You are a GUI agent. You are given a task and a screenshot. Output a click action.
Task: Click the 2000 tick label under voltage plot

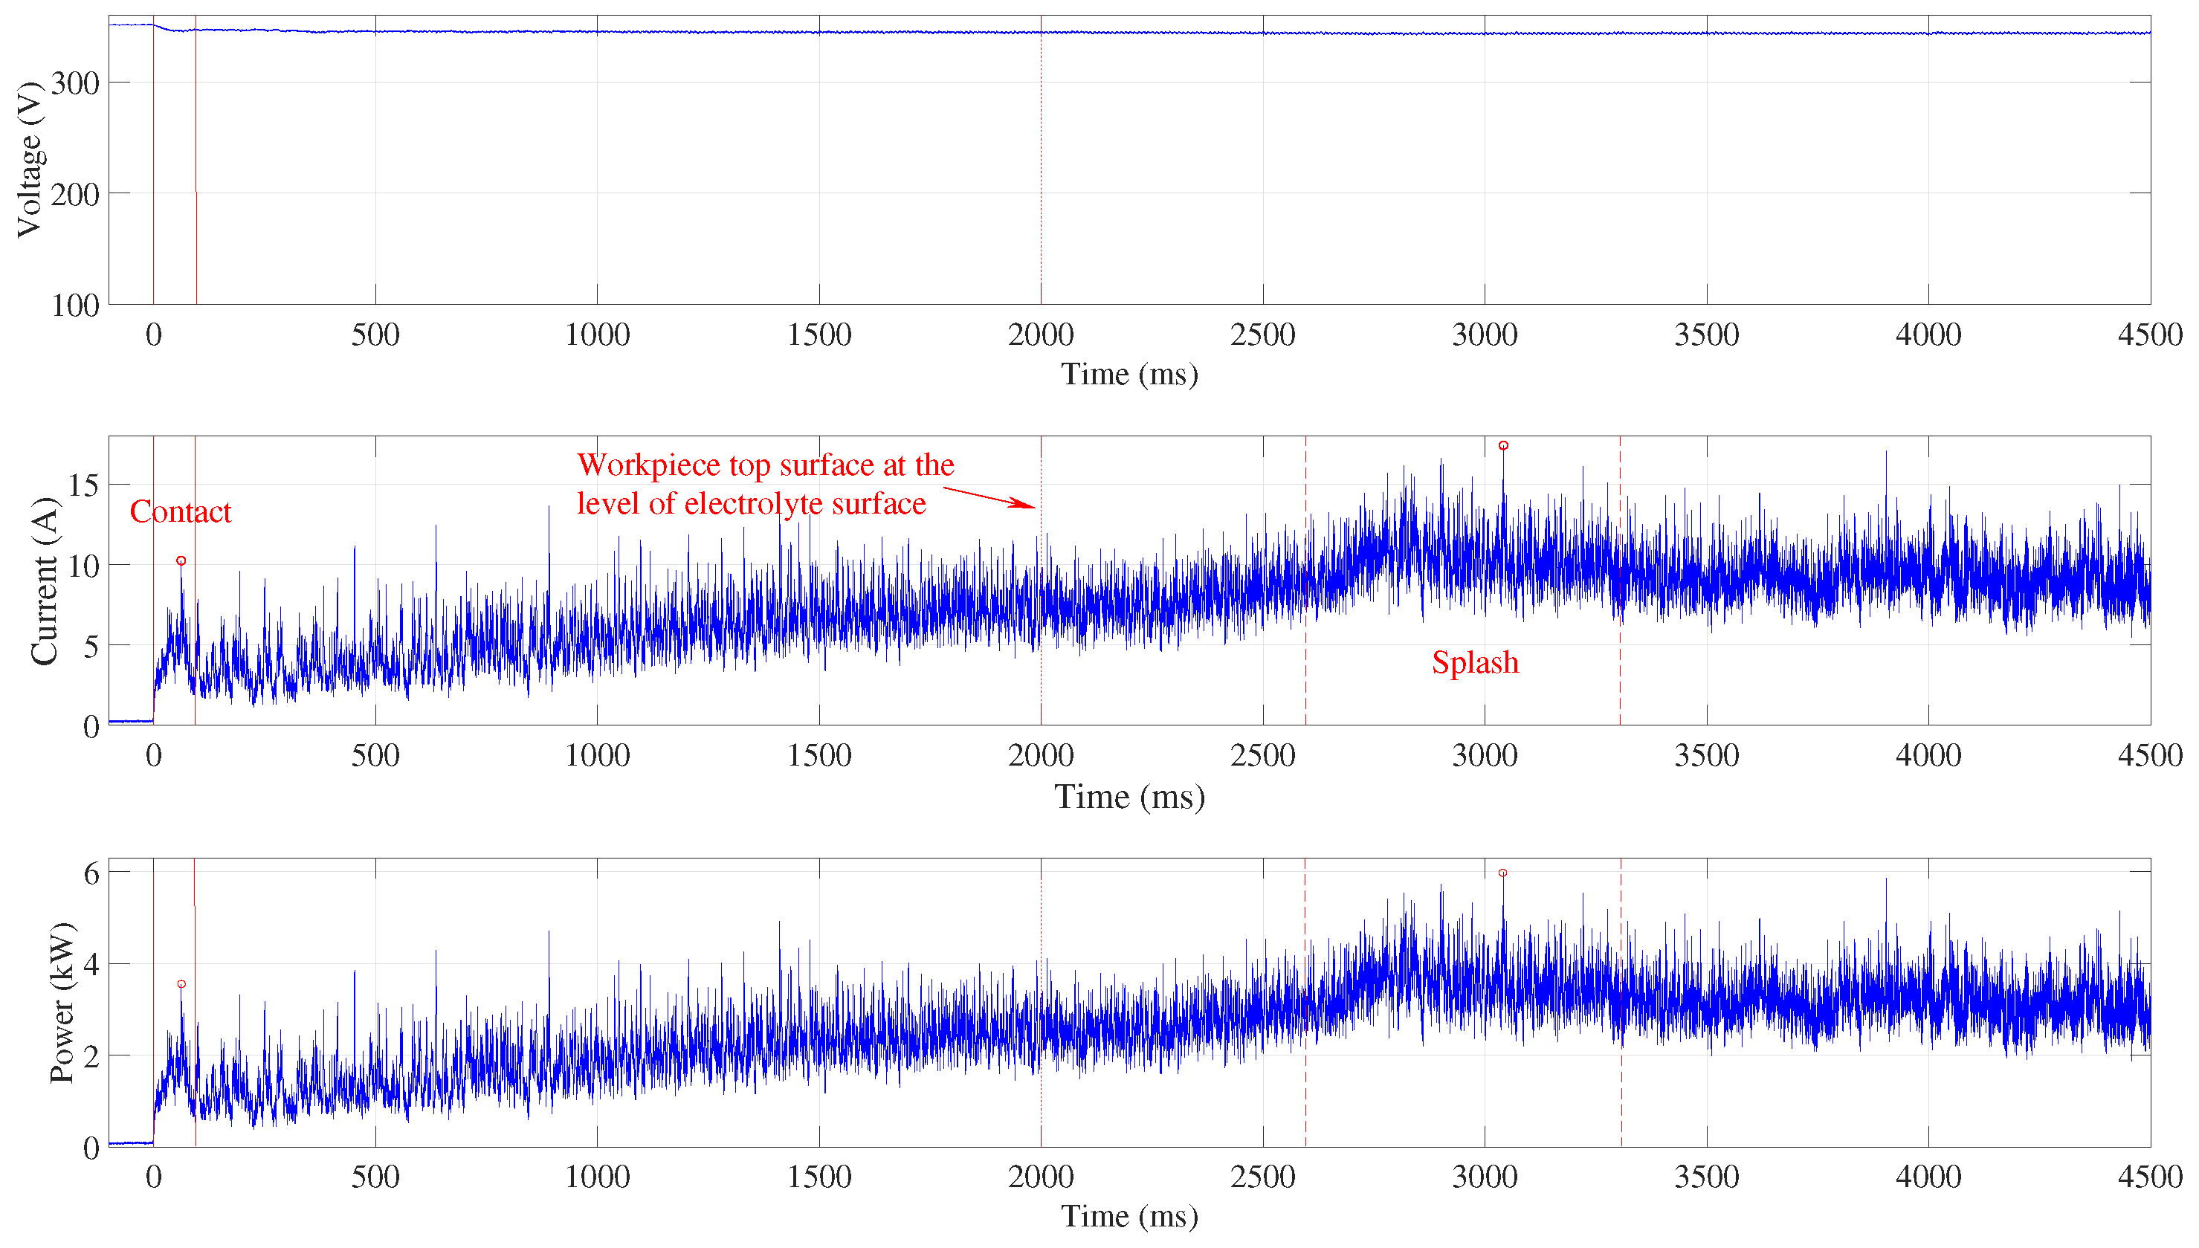tap(1040, 334)
